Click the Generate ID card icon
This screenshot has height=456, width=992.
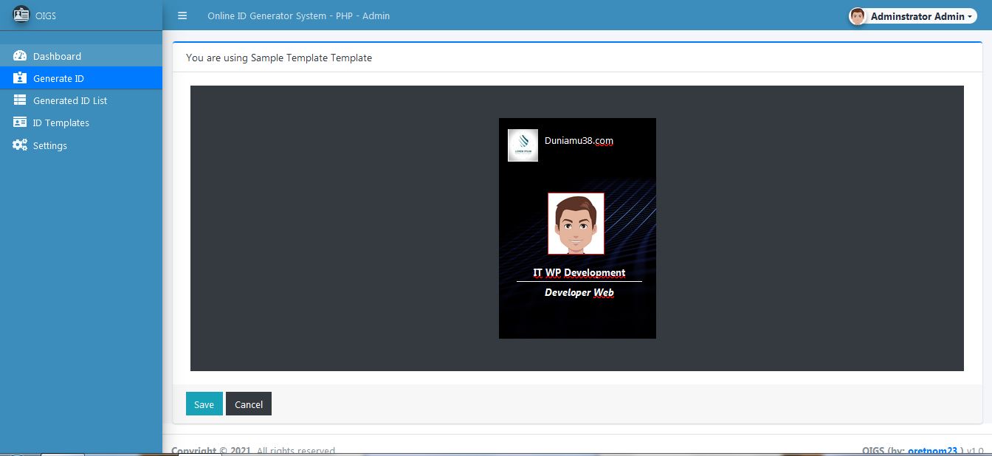click(20, 78)
